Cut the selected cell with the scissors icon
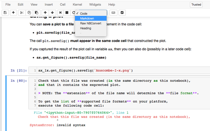The image size is (210, 131). [x=22, y=13]
